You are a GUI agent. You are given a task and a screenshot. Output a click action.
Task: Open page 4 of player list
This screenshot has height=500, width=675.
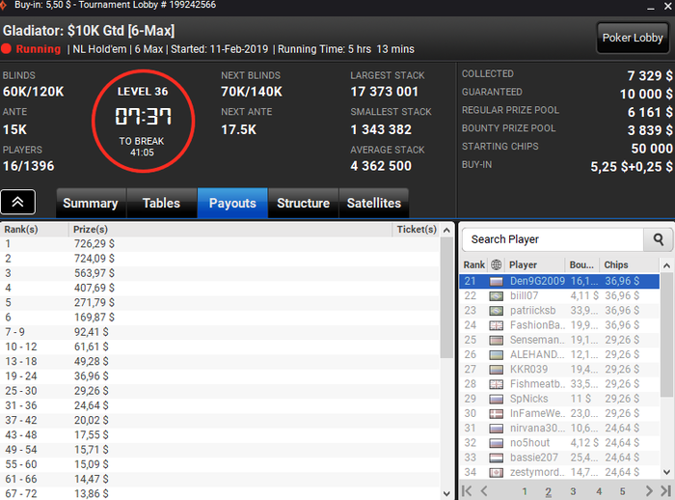pos(599,491)
